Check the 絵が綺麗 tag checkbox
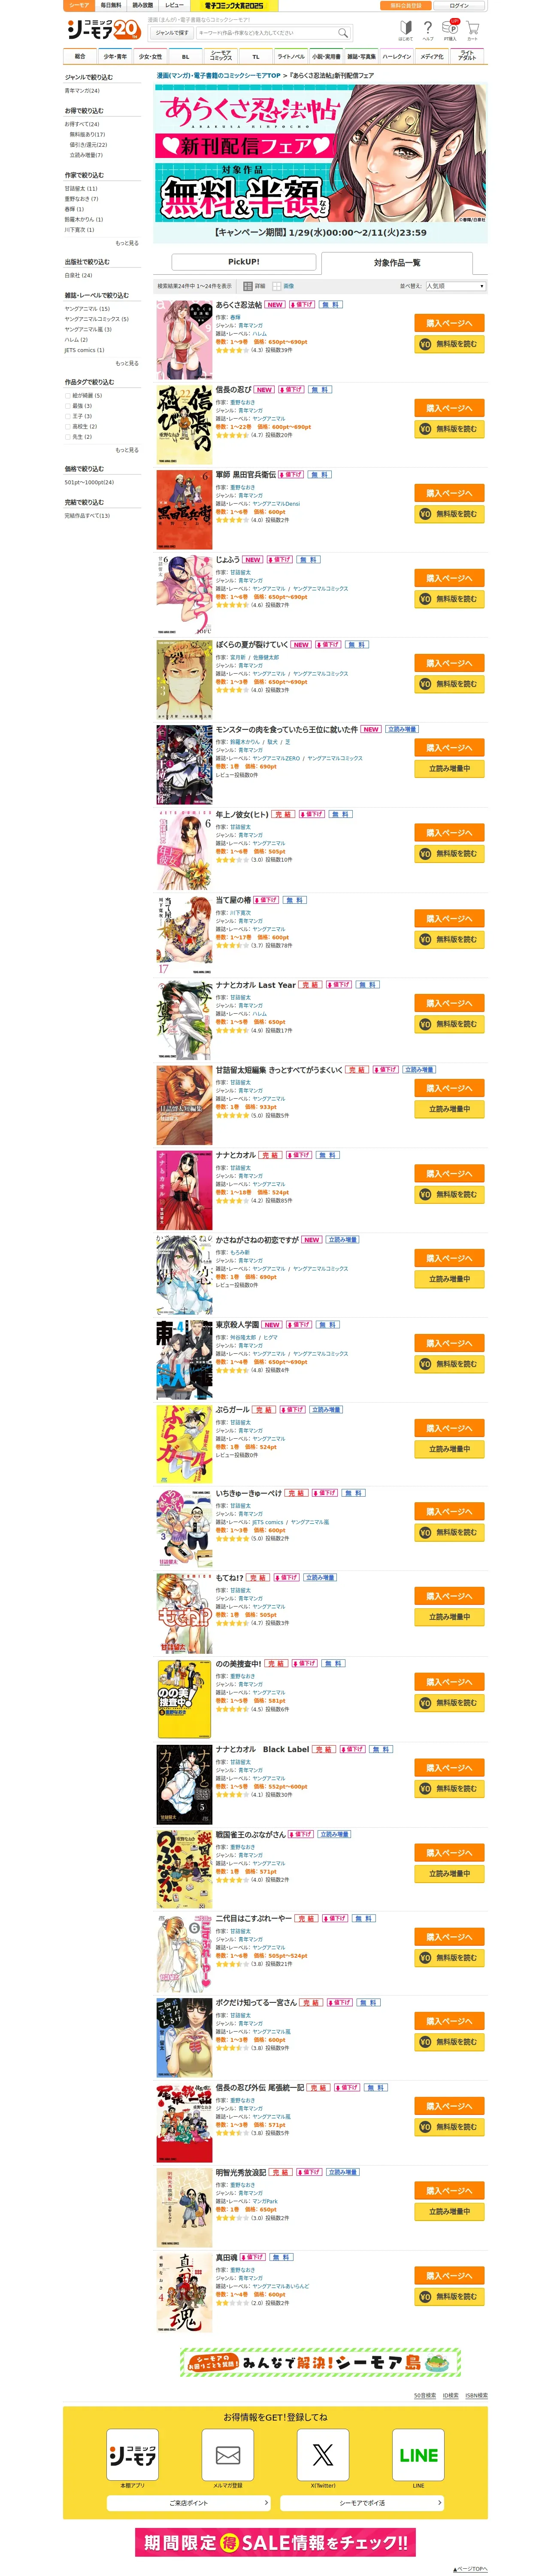This screenshot has width=551, height=2576. [68, 395]
